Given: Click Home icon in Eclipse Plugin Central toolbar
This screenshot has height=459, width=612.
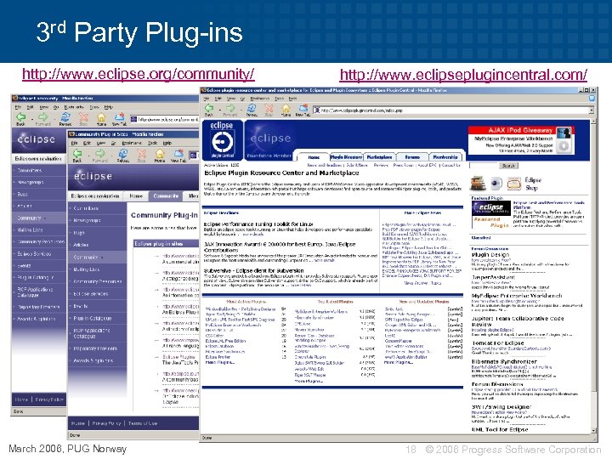Looking at the screenshot, I should pos(286,109).
